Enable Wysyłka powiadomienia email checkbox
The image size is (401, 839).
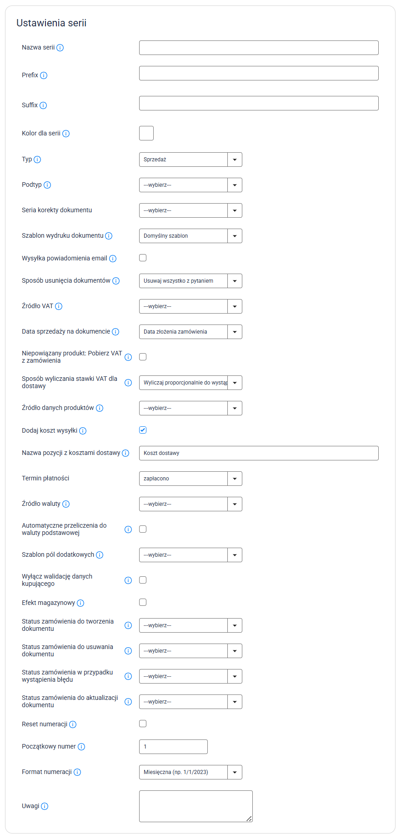pyautogui.click(x=143, y=258)
